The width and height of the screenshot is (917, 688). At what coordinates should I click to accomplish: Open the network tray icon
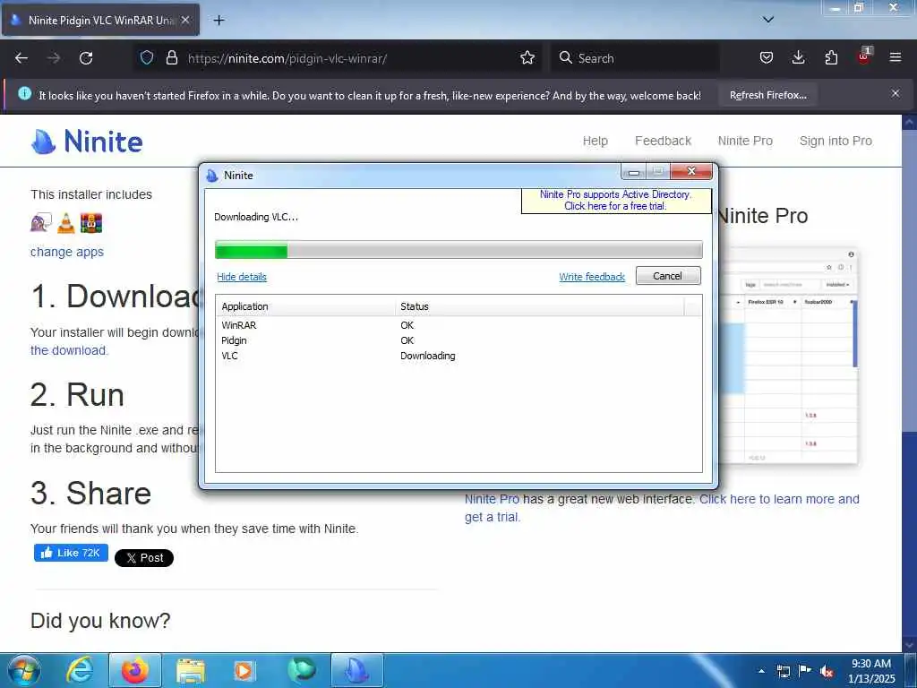783,671
